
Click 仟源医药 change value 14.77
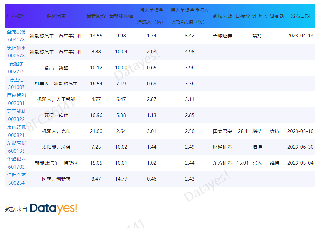click(121, 179)
